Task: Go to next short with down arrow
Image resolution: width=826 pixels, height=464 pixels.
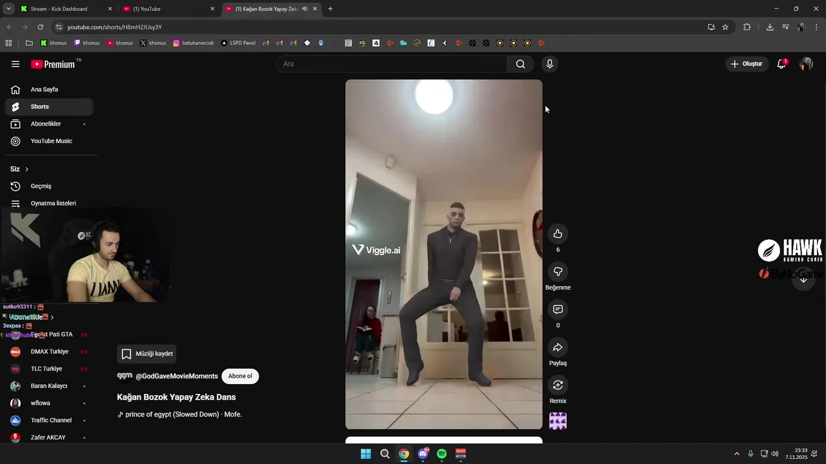Action: 803,279
